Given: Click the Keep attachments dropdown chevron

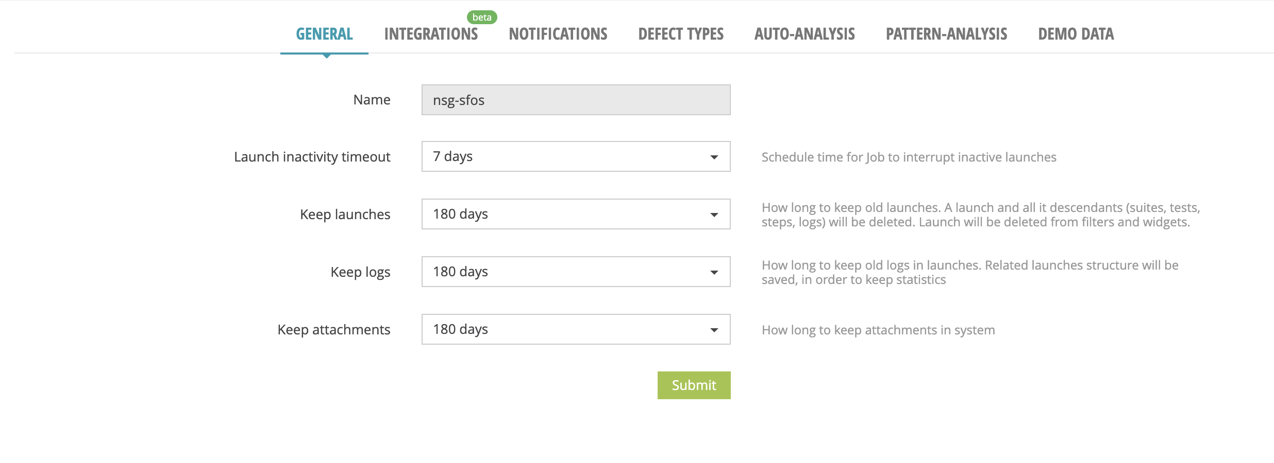Looking at the screenshot, I should (x=715, y=330).
